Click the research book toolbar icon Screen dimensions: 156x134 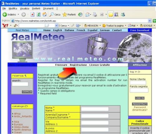pyautogui.click(x=116, y=14)
